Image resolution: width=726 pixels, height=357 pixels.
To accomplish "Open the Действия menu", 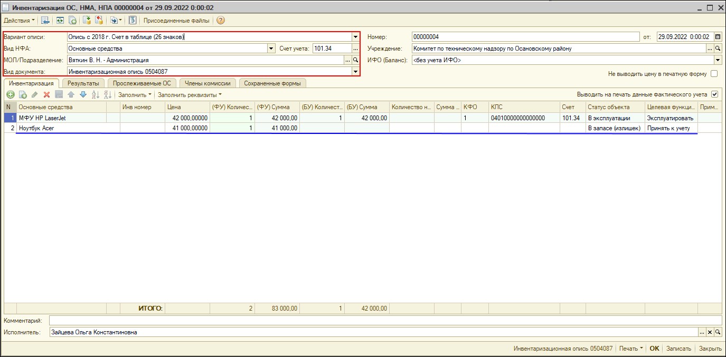I will 19,21.
